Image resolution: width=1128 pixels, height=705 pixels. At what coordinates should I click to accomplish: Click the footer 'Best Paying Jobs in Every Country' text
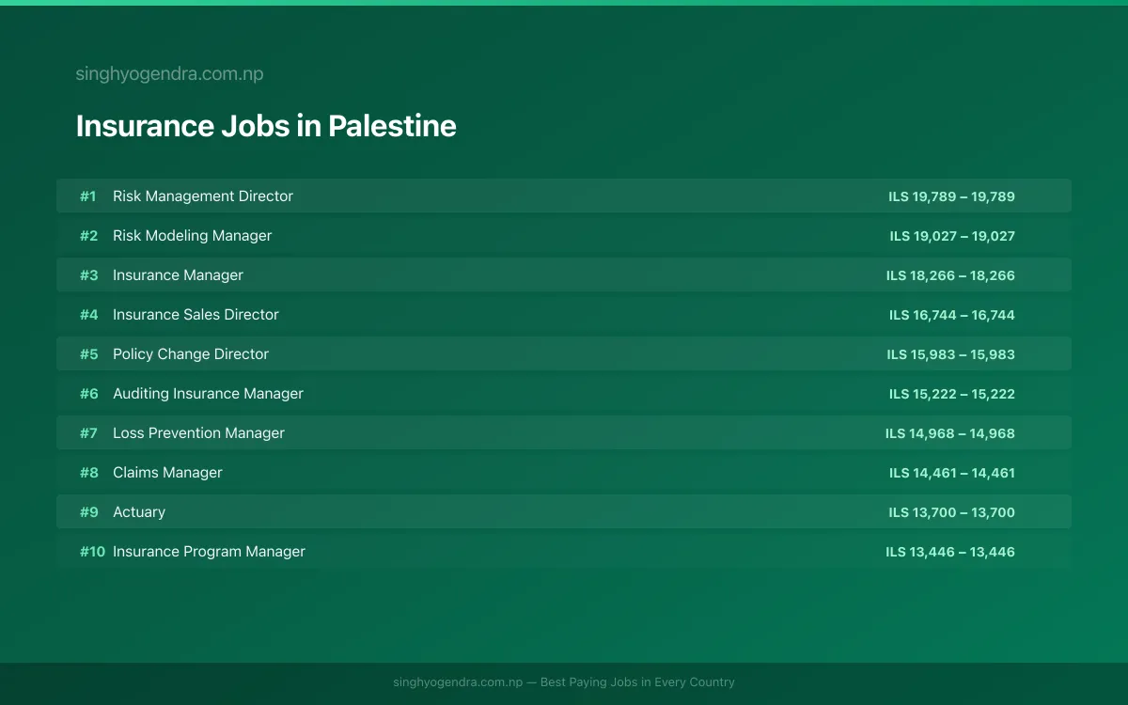click(637, 682)
